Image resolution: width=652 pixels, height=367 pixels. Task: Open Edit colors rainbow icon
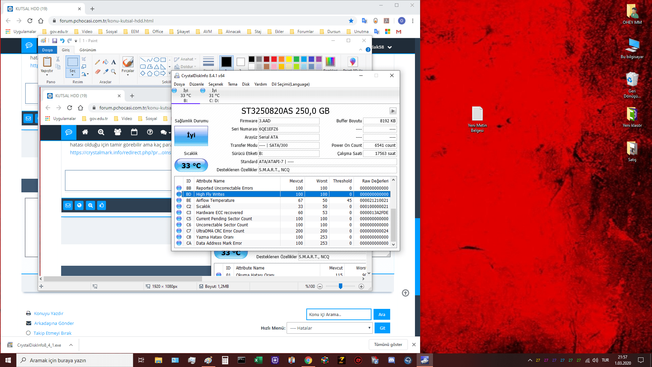click(x=330, y=62)
